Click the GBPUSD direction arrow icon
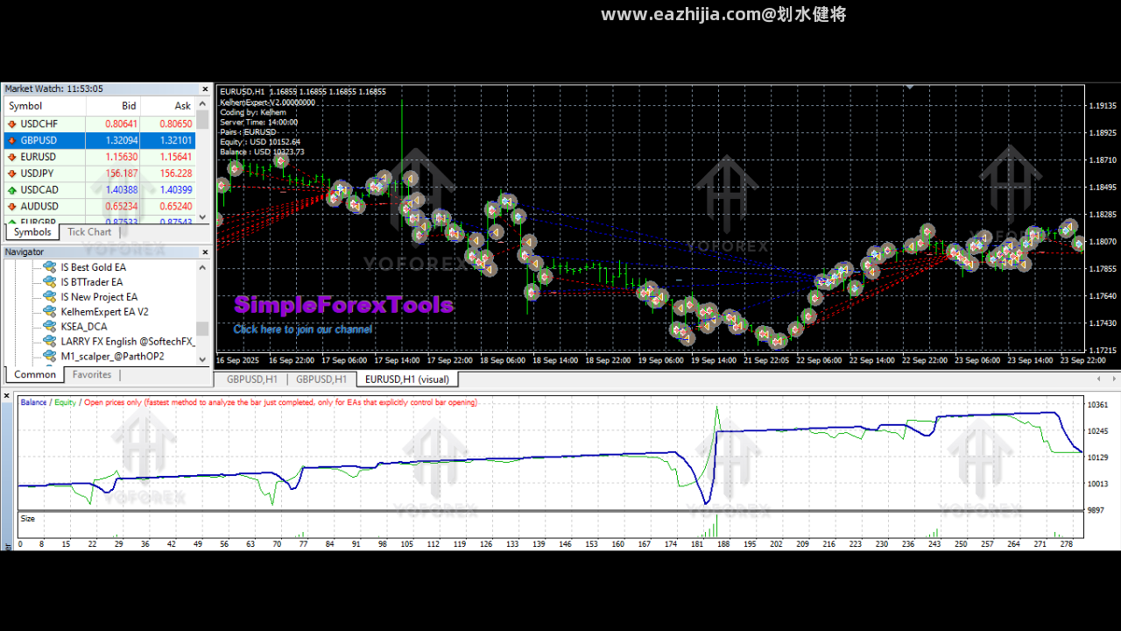Image resolution: width=1121 pixels, height=631 pixels. click(x=12, y=140)
